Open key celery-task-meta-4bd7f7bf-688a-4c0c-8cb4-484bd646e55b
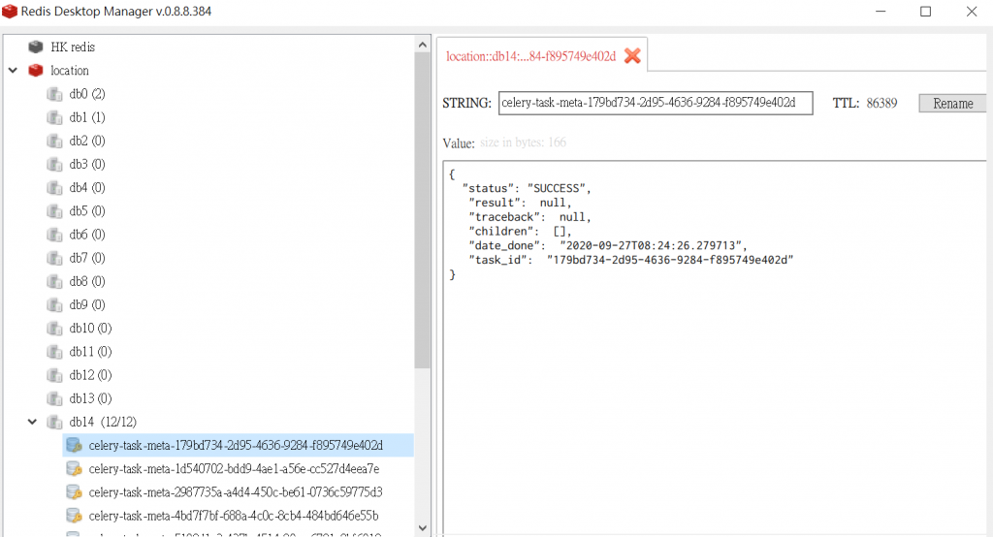The image size is (993, 537). [234, 516]
